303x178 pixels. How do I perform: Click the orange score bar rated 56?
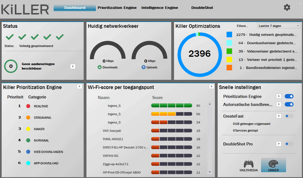click(172, 114)
